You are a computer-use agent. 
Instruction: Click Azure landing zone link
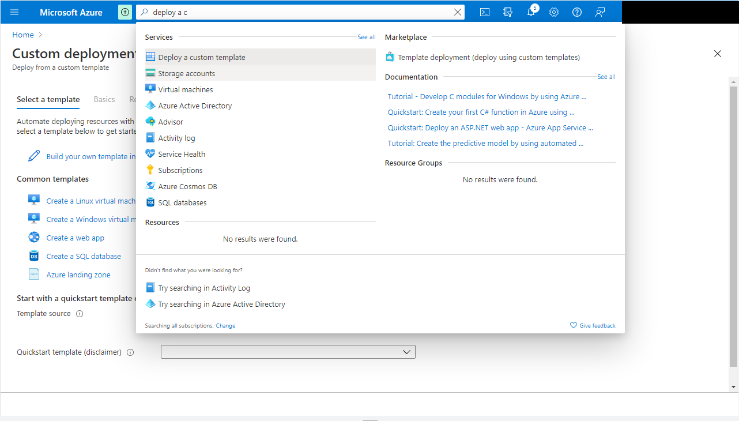pyautogui.click(x=78, y=275)
